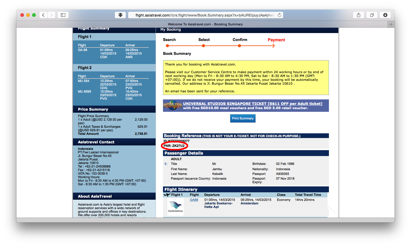
Task: Click the first name Jambu value
Action: 217,169
